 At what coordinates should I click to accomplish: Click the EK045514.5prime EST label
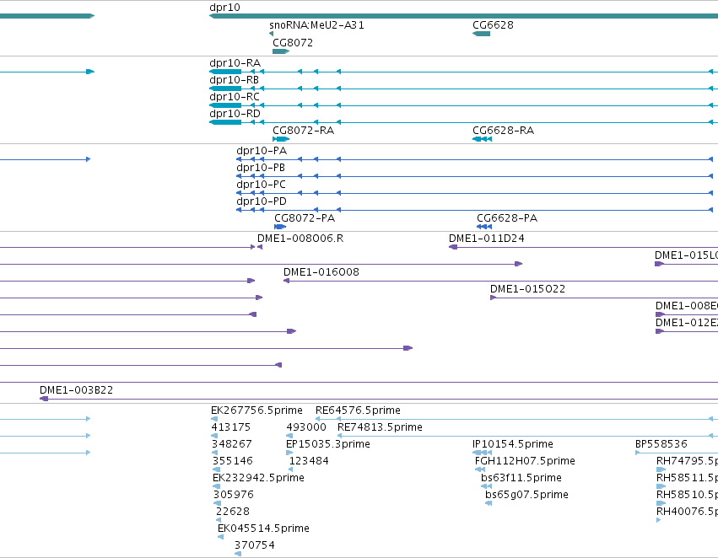point(263,528)
